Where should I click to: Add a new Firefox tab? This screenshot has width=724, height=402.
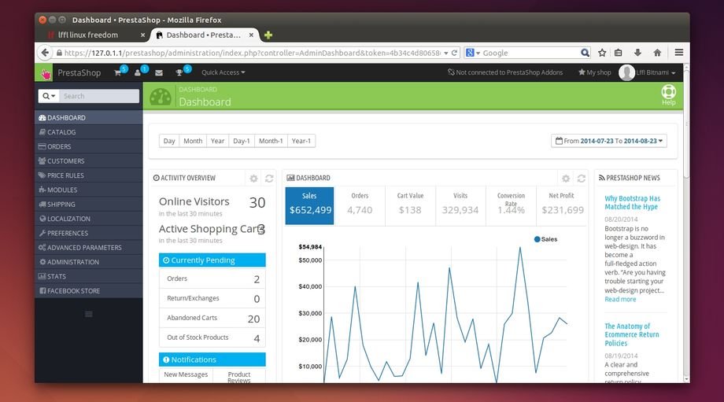268,35
